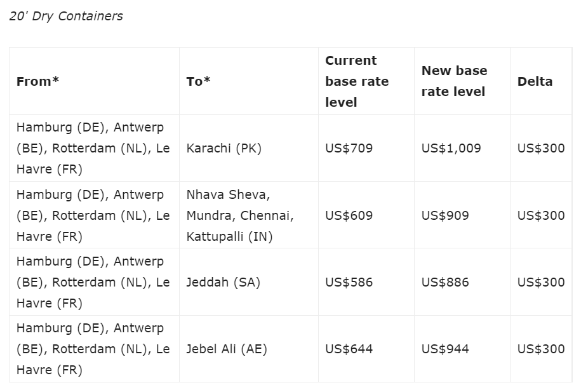Select the US$300 delta in Jebel Ali row
The height and width of the screenshot is (392, 581).
[x=540, y=349]
